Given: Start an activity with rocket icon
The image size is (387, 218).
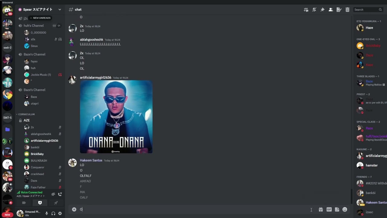Looking at the screenshot, I should coord(56,203).
